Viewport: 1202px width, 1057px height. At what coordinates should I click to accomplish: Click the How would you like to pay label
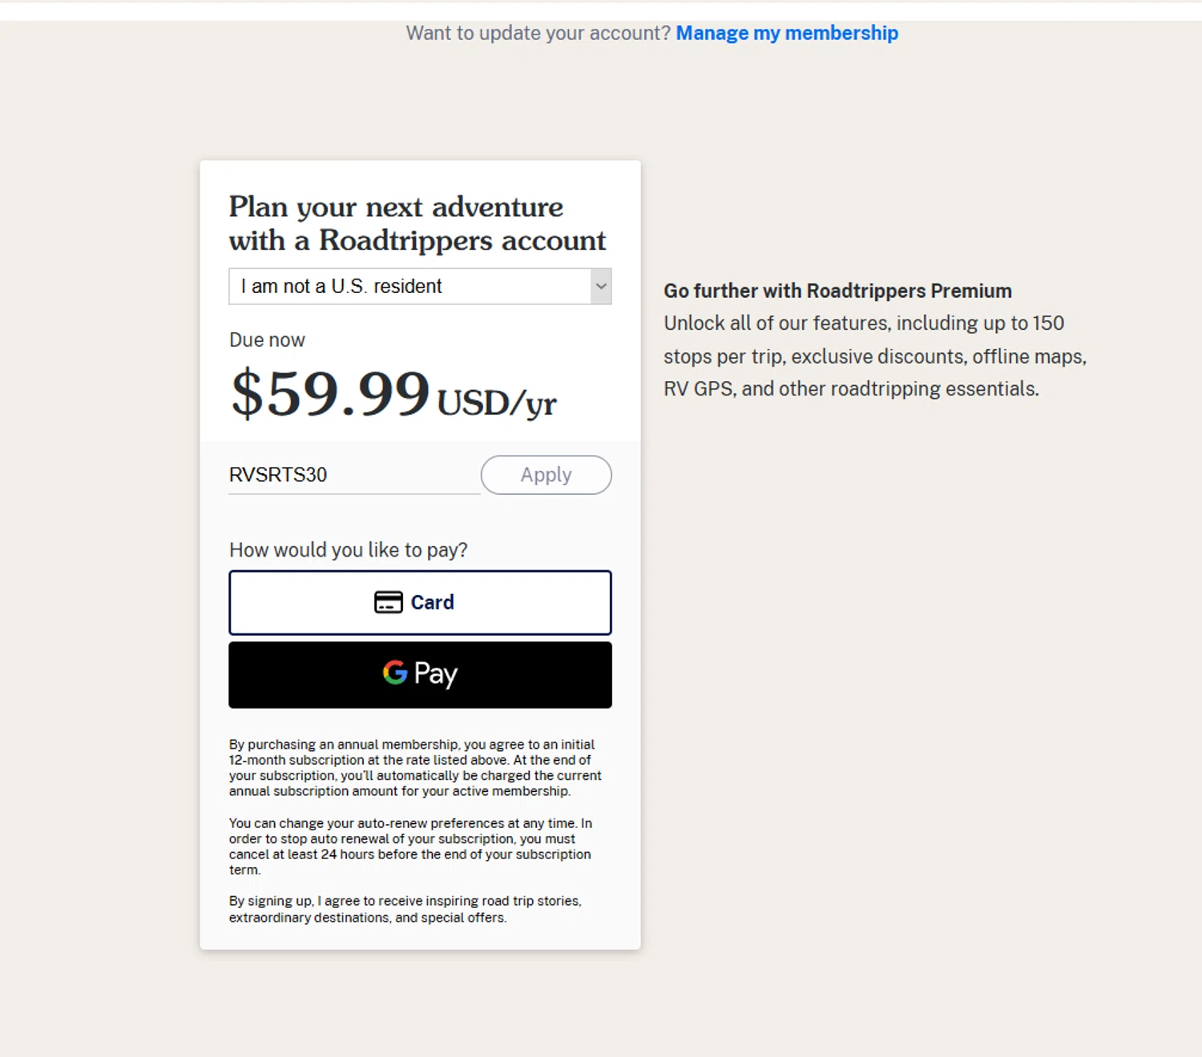pos(348,550)
